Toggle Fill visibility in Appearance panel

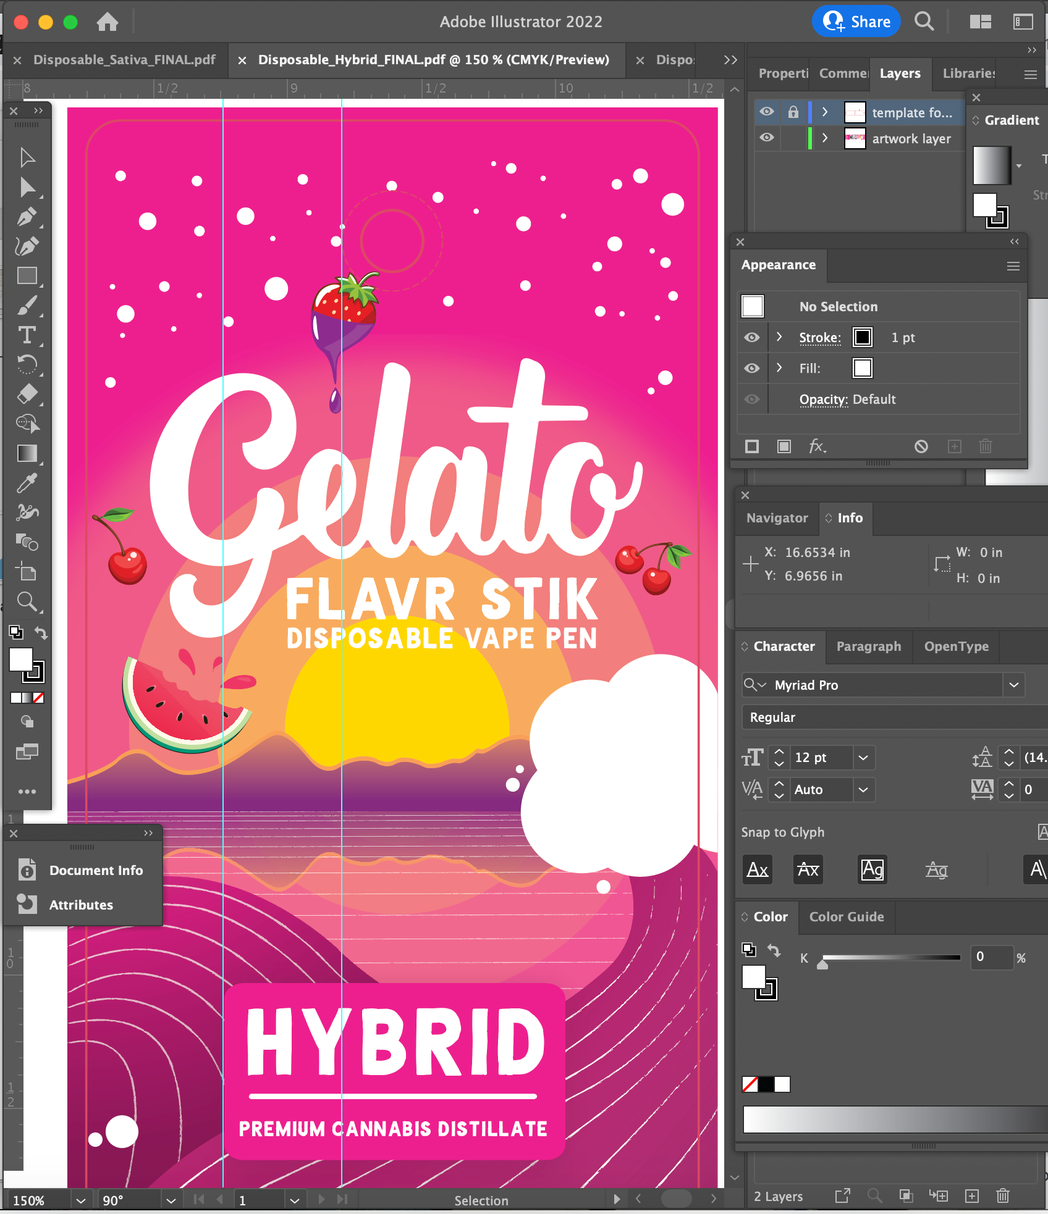(752, 368)
